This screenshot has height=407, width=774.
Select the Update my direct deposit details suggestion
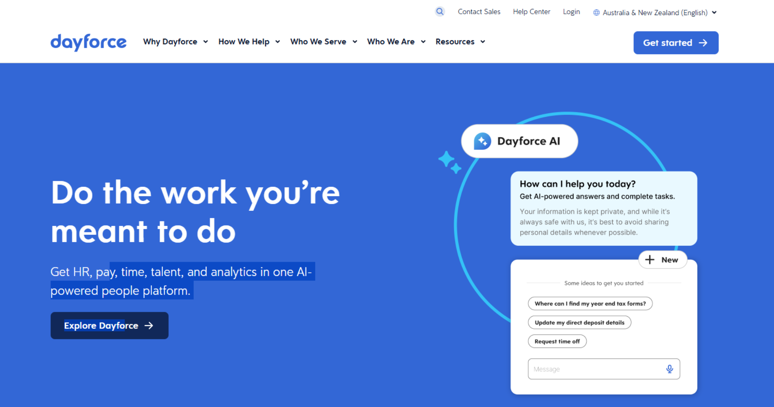click(579, 322)
